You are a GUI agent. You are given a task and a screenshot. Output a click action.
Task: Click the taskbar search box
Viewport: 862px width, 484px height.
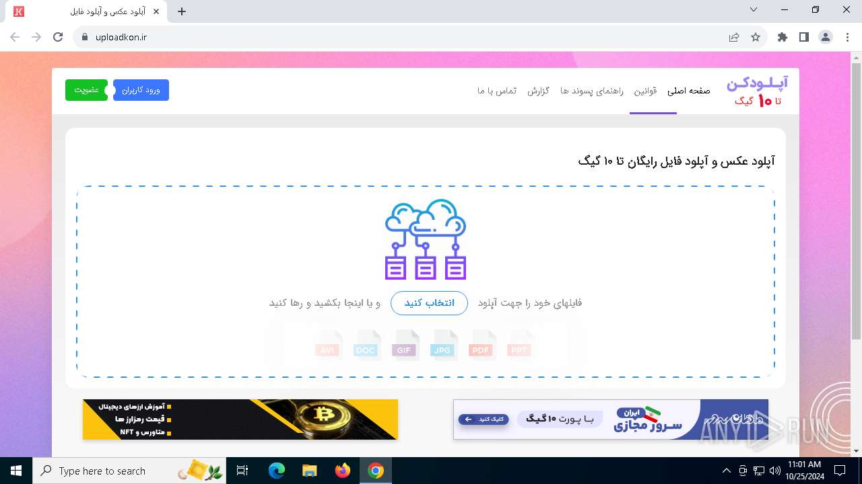click(x=130, y=471)
